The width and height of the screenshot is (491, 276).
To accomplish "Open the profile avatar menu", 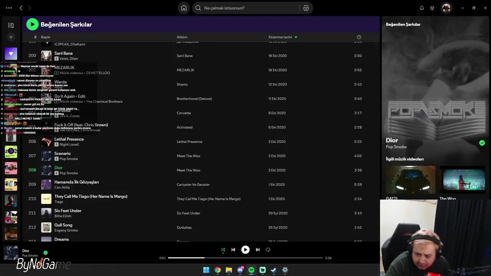I will tap(446, 8).
